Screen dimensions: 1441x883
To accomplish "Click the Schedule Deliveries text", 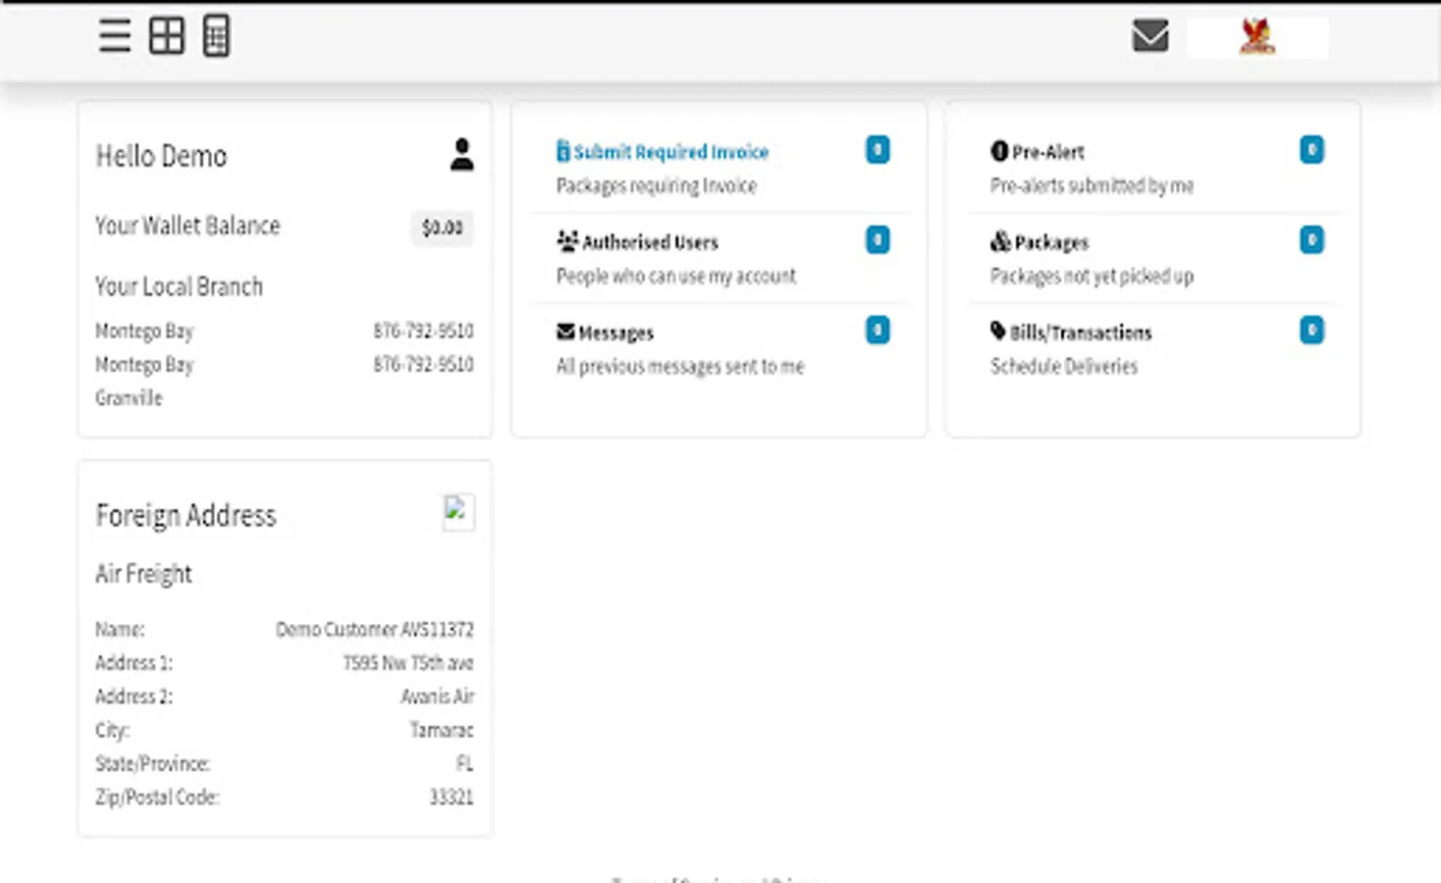I will click(x=1064, y=366).
